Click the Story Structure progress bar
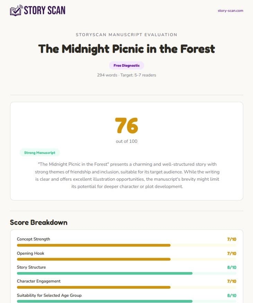Image resolution: width=253 pixels, height=303 pixels. click(x=127, y=273)
